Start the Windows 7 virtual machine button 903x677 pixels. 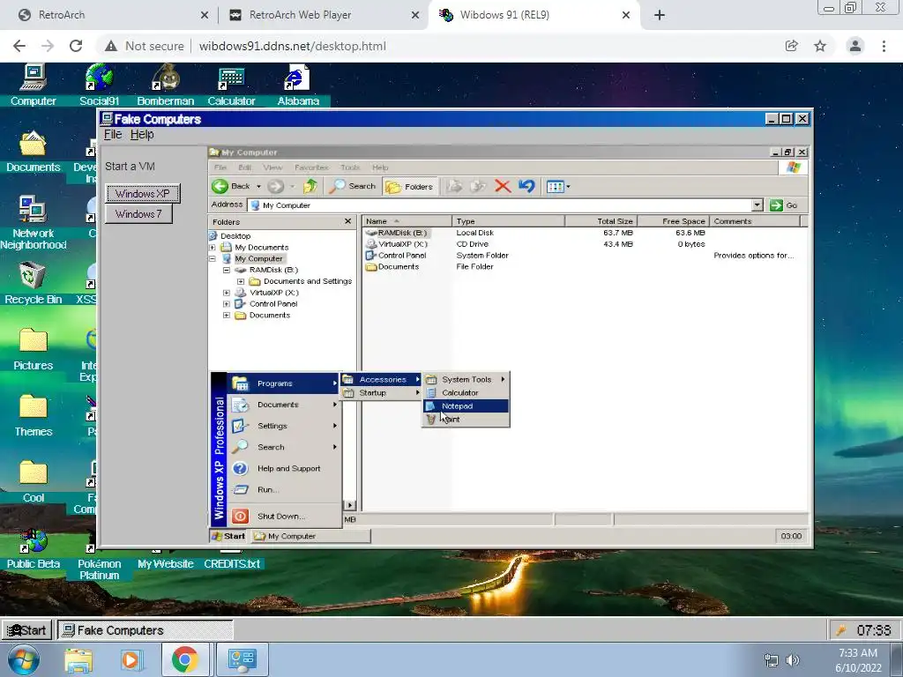coord(138,214)
